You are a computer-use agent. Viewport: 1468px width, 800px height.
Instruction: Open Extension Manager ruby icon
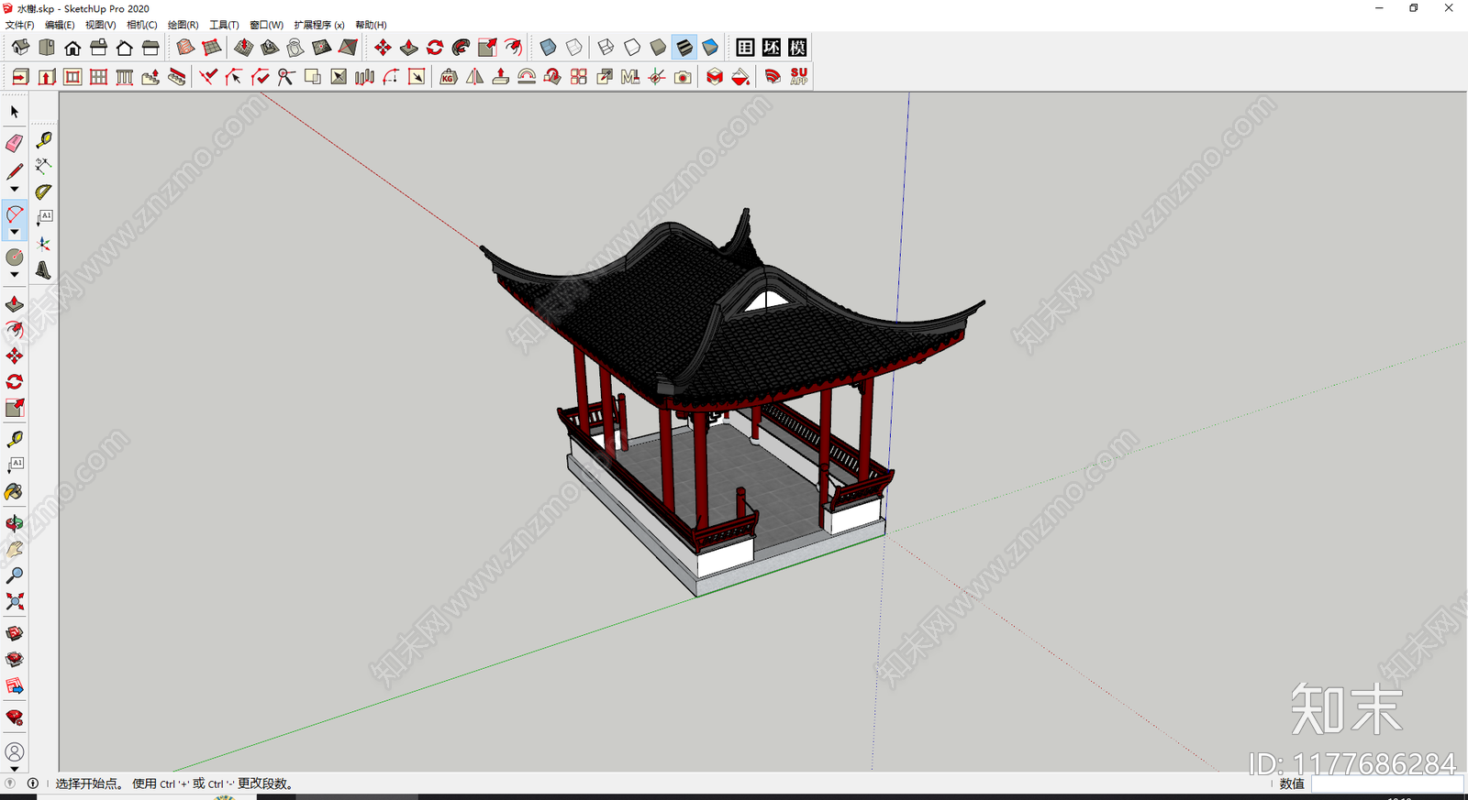pyautogui.click(x=15, y=718)
